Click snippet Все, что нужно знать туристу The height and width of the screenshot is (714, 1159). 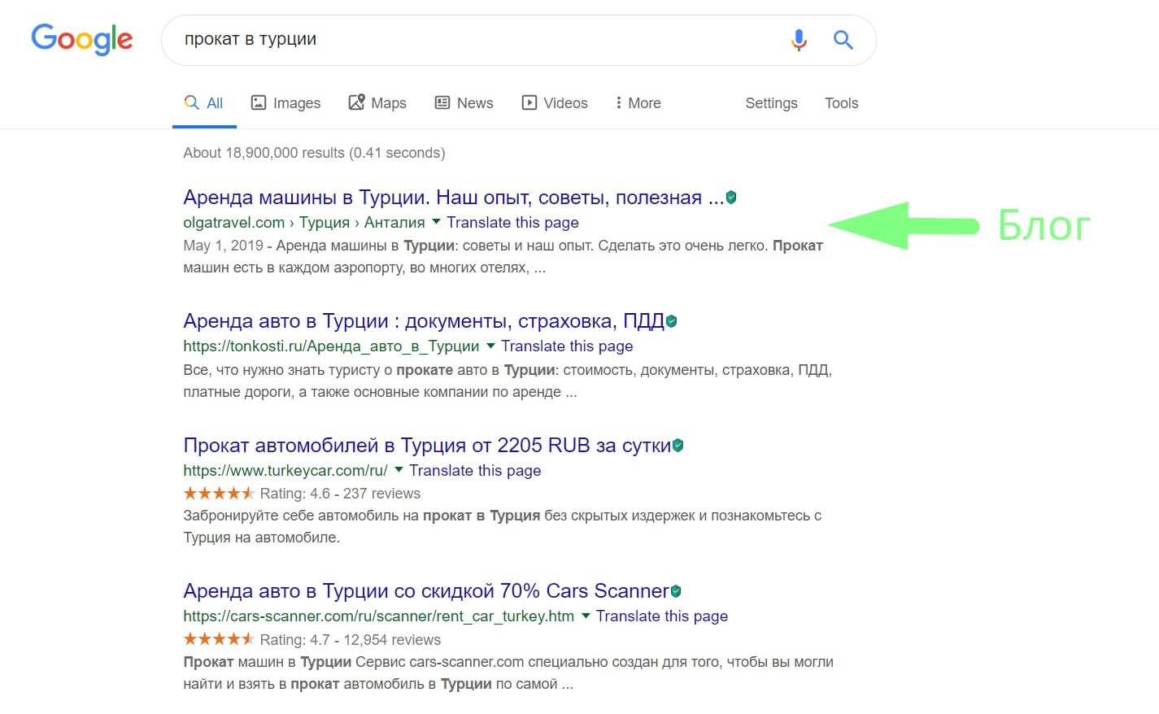[x=508, y=381]
